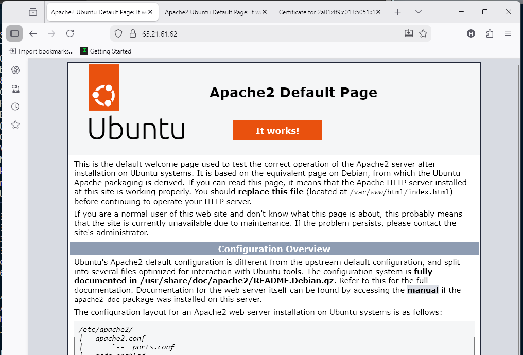Click the tracking protection shield icon

point(118,33)
